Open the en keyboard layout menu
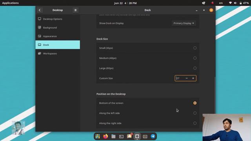 (x=221, y=3)
